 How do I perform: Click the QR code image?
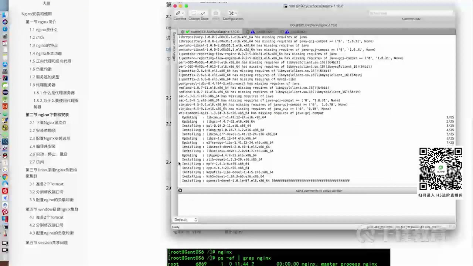point(440,169)
